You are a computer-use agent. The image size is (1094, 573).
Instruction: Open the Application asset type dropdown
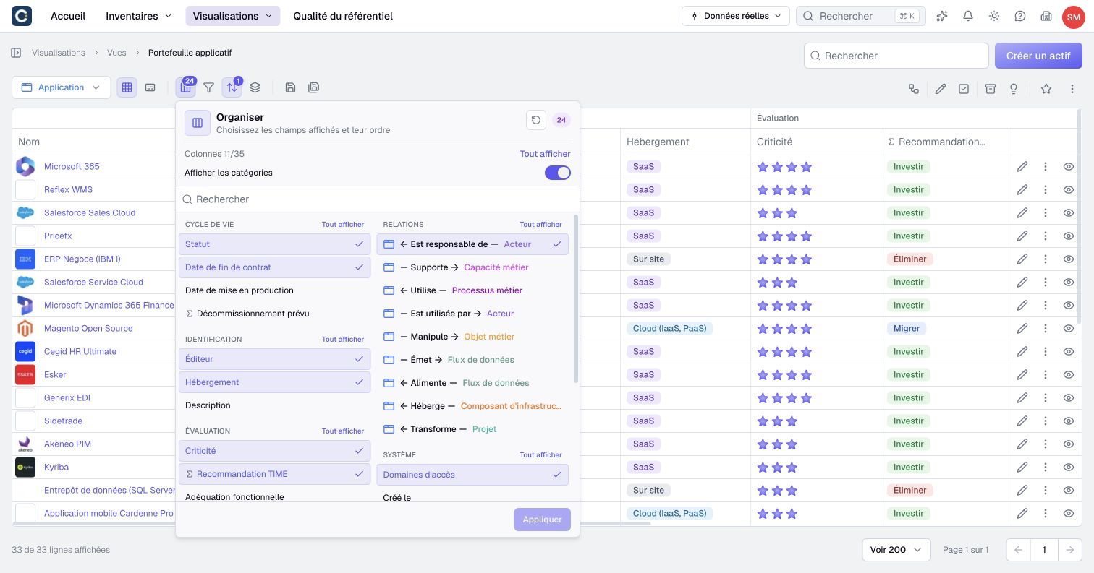coord(62,87)
